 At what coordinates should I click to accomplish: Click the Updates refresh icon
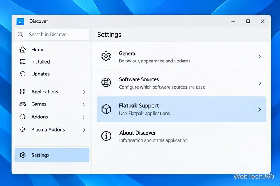[x=23, y=74]
